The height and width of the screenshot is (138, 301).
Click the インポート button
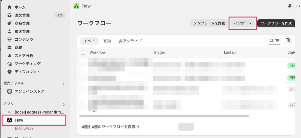[242, 23]
